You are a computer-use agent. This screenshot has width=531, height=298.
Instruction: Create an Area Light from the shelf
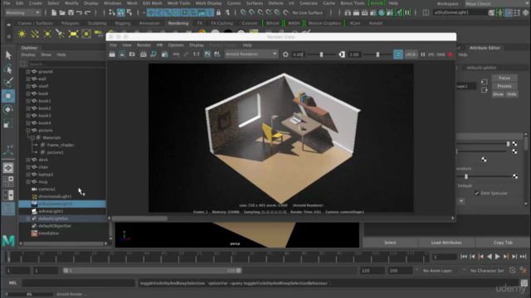pyautogui.click(x=73, y=34)
